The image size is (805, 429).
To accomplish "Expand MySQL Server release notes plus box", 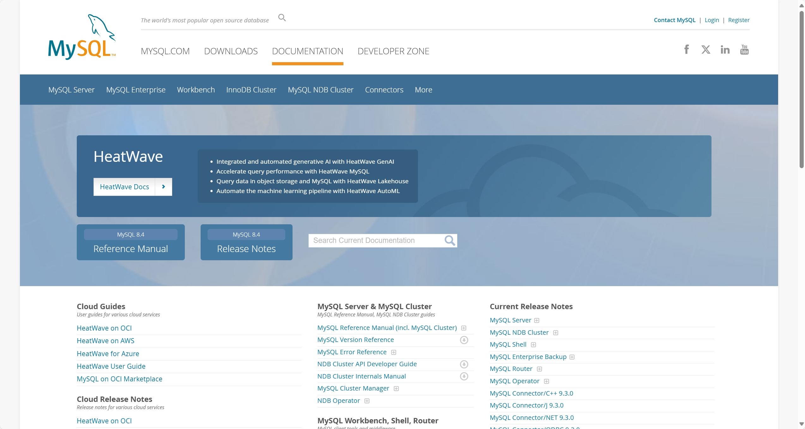I will tap(536, 320).
